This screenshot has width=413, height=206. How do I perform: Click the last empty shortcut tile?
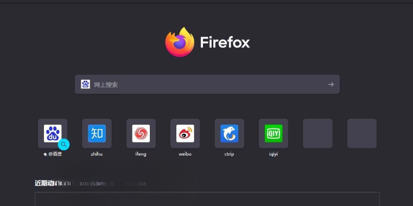[x=362, y=133]
